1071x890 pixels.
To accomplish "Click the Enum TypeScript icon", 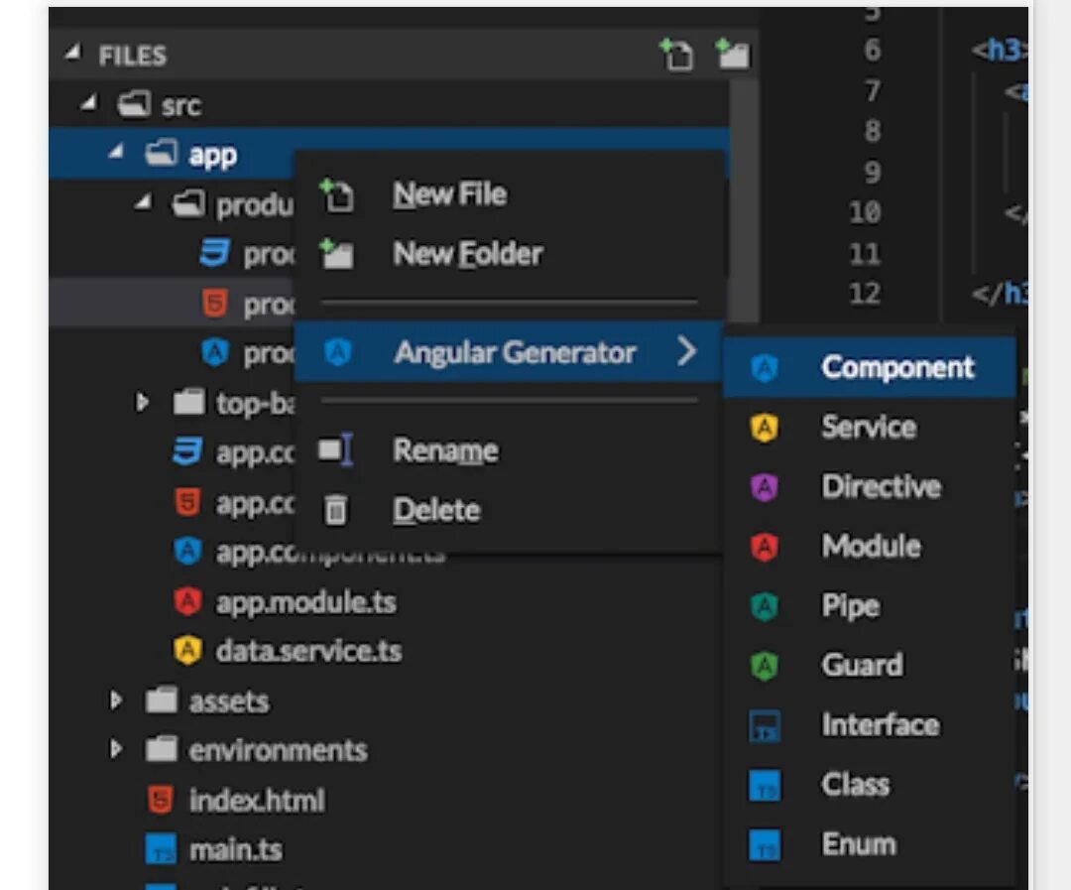I will point(765,845).
